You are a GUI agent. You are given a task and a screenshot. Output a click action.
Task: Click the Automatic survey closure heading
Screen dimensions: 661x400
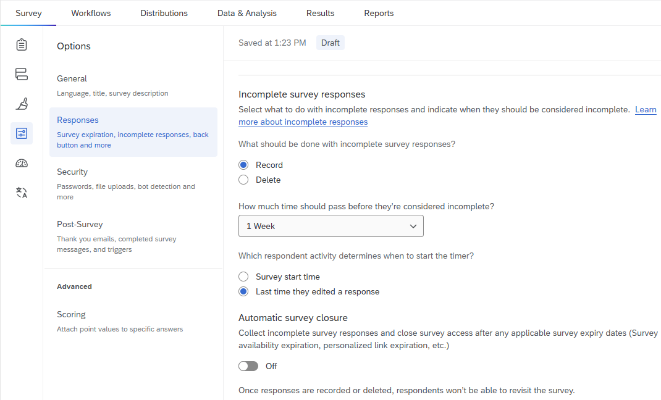[x=293, y=318]
